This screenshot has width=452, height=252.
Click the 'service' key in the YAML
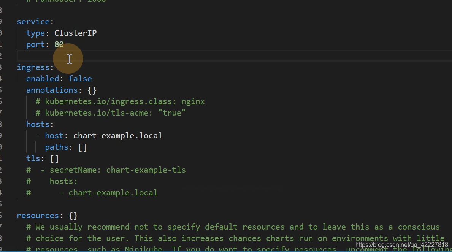point(33,22)
